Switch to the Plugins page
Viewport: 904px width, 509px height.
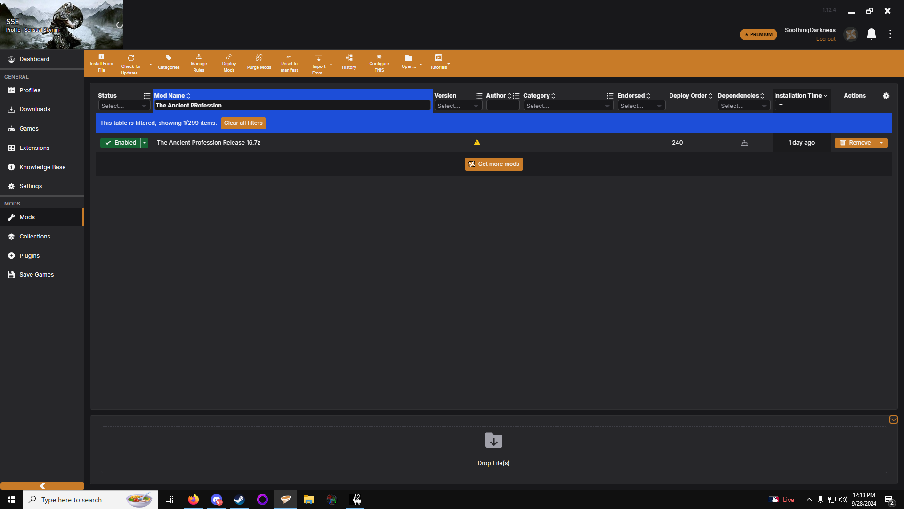[x=42, y=256]
